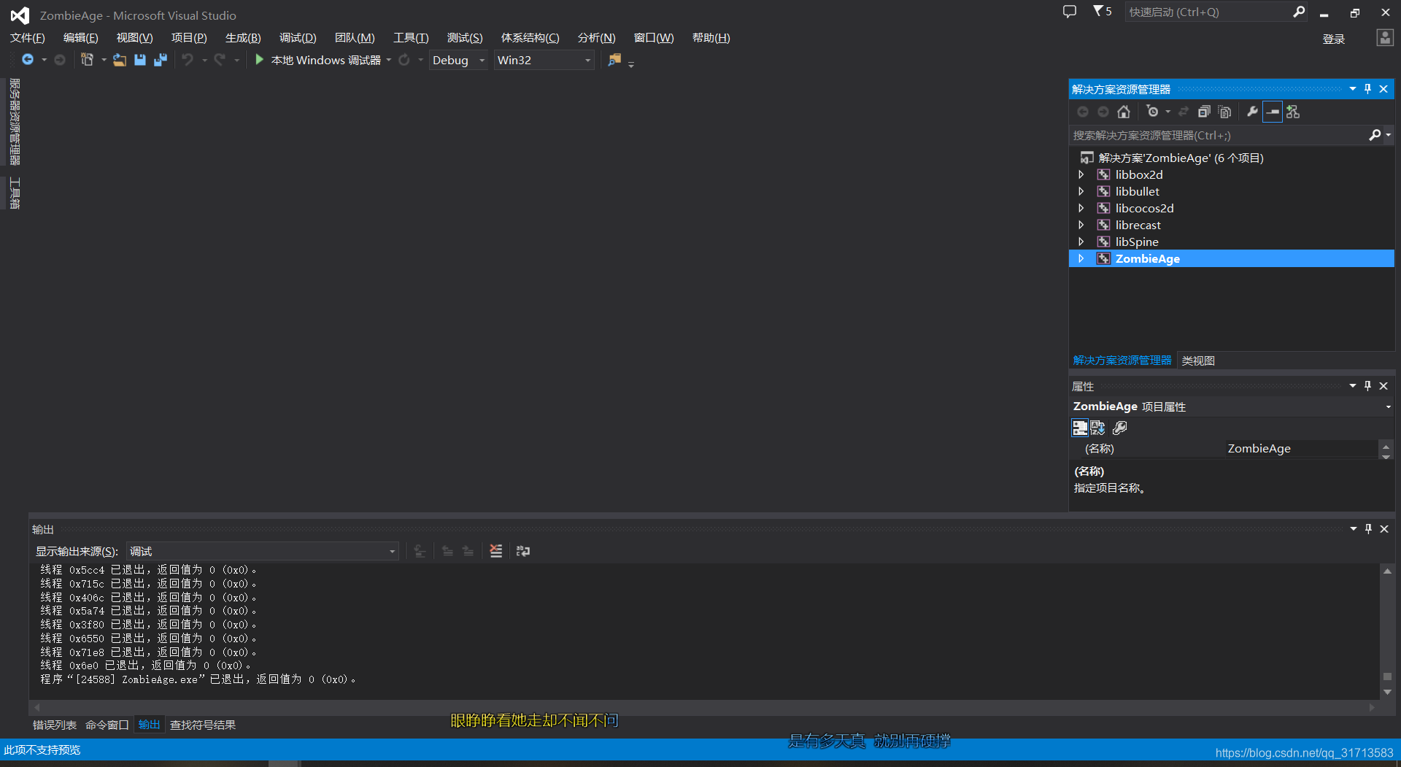Click the Open File folder icon
Viewport: 1401px width, 767px height.
120,60
